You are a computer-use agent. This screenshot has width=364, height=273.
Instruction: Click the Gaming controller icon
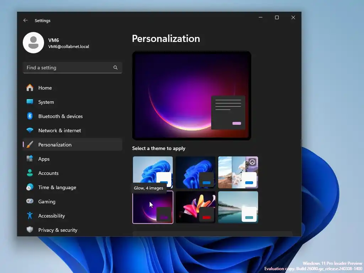coord(30,201)
